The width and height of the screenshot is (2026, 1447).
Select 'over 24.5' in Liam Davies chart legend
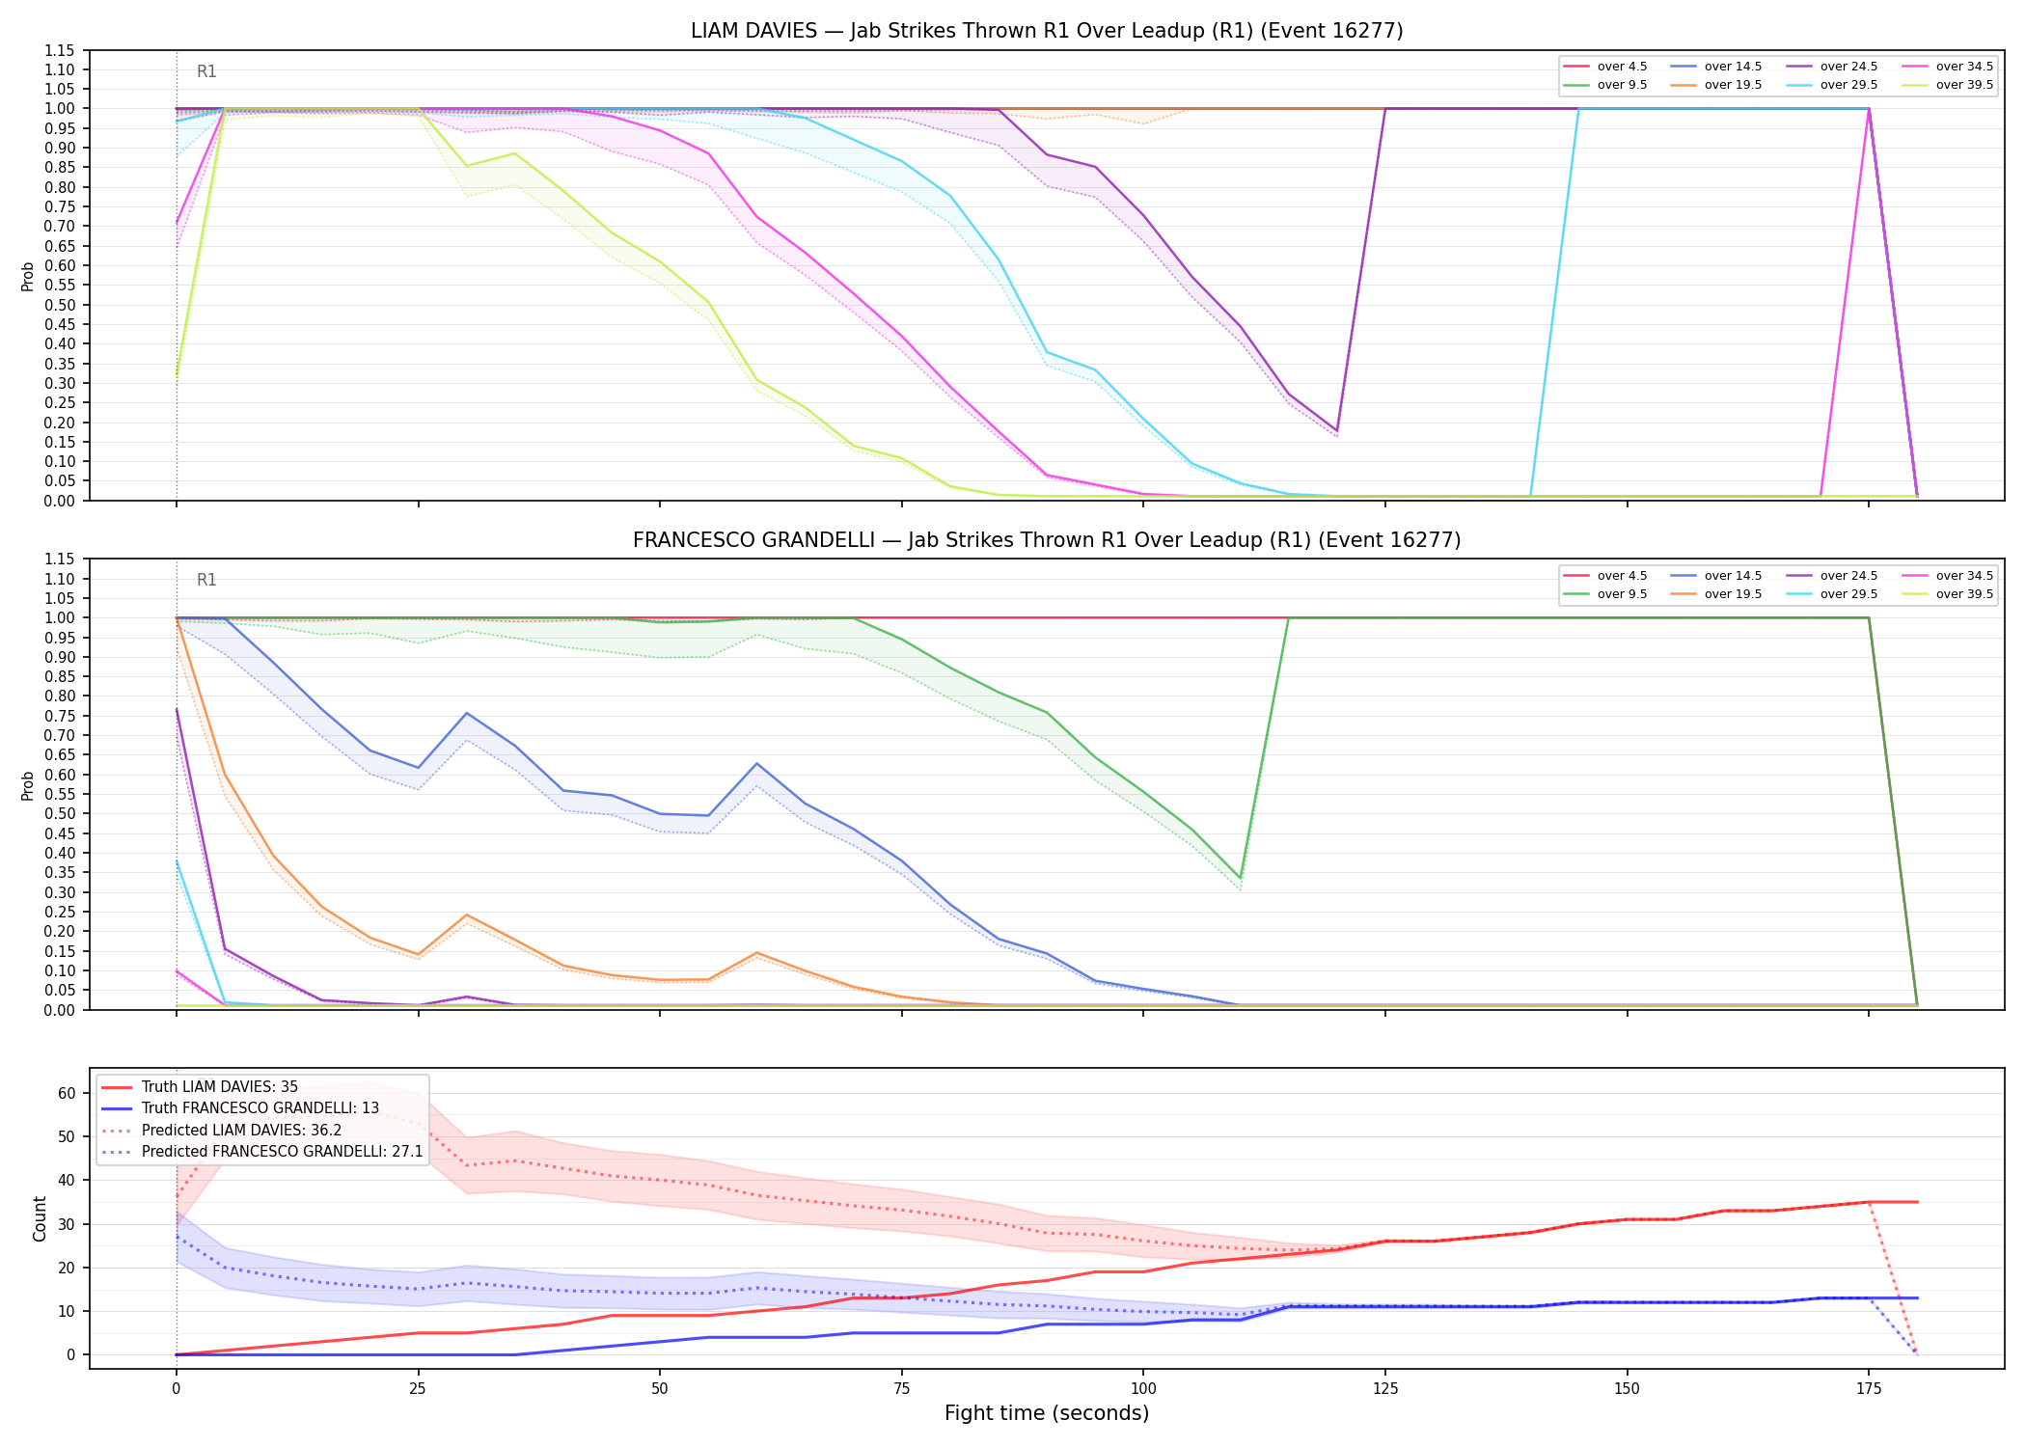(x=1832, y=67)
